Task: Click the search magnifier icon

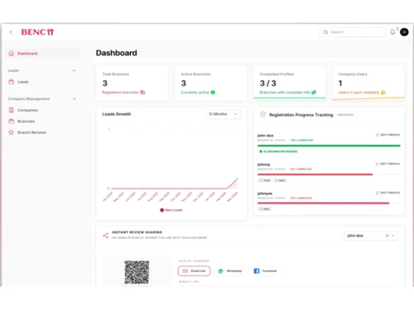Action: click(325, 32)
